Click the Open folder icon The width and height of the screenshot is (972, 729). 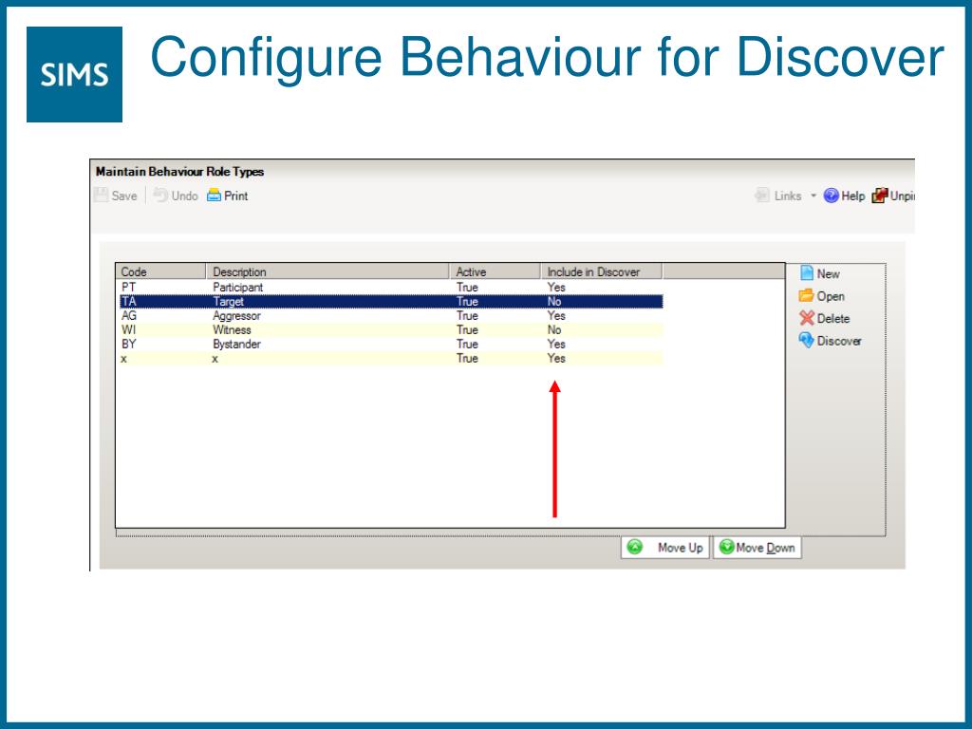click(806, 295)
